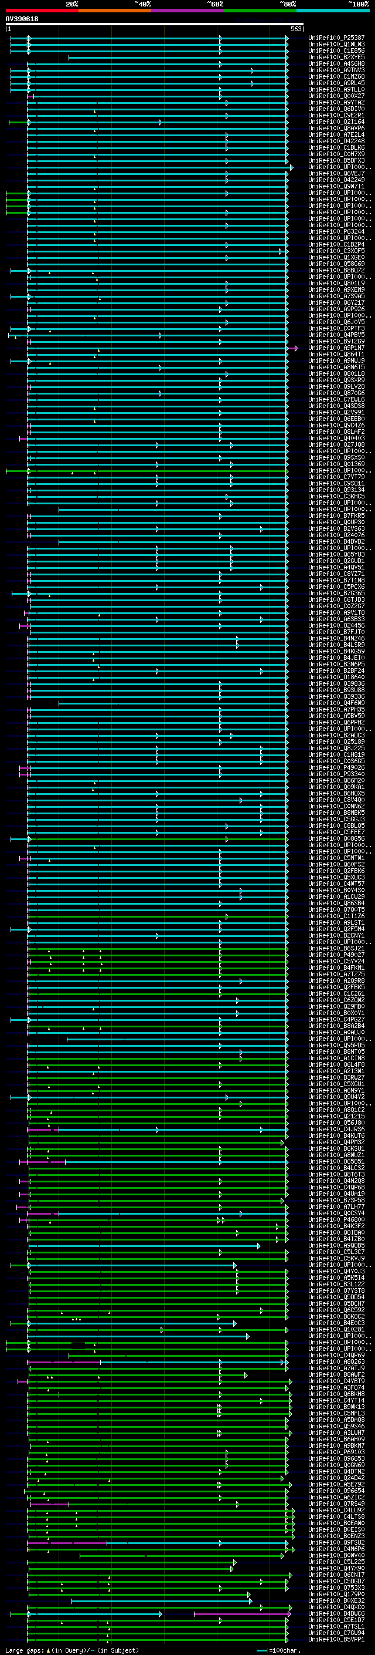Image resolution: width=375 pixels, height=1655 pixels.
Task: Select the UniRef100_C7YT79 hit
Action: click(x=336, y=477)
